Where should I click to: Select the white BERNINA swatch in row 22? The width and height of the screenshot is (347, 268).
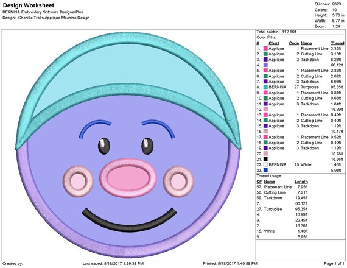click(265, 165)
